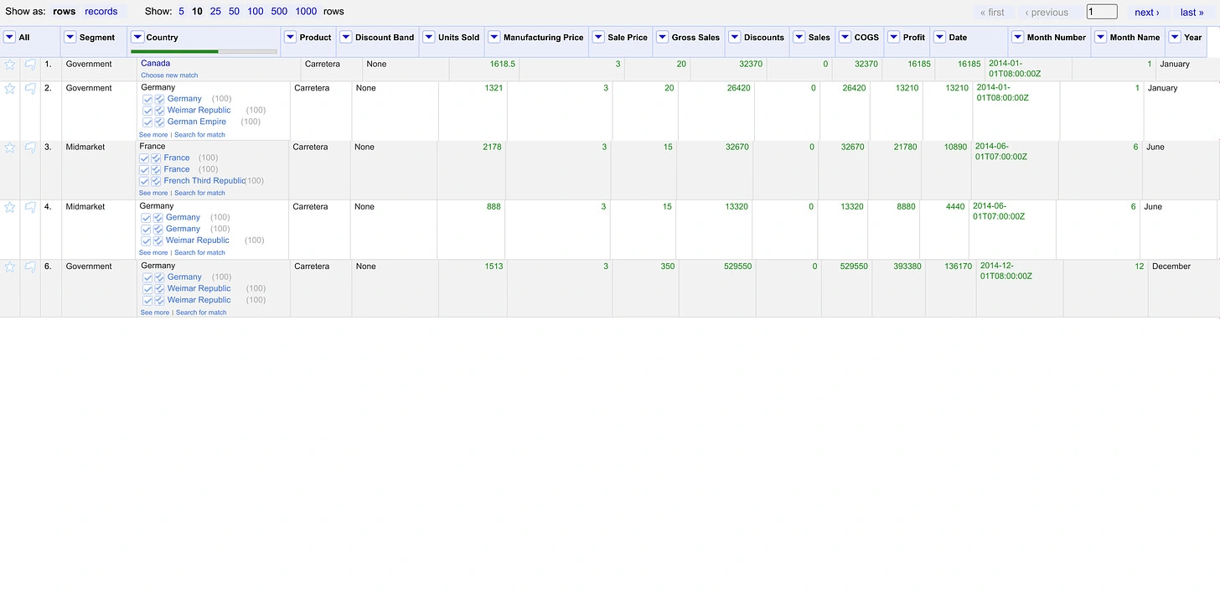Click See more in row 2
The width and height of the screenshot is (1220, 595).
pyautogui.click(x=153, y=135)
